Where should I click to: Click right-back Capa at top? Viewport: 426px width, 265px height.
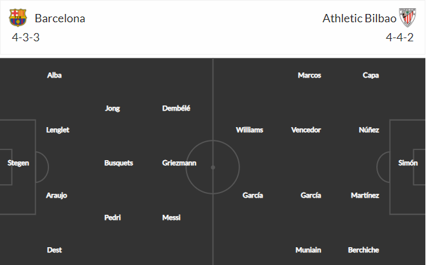371,76
